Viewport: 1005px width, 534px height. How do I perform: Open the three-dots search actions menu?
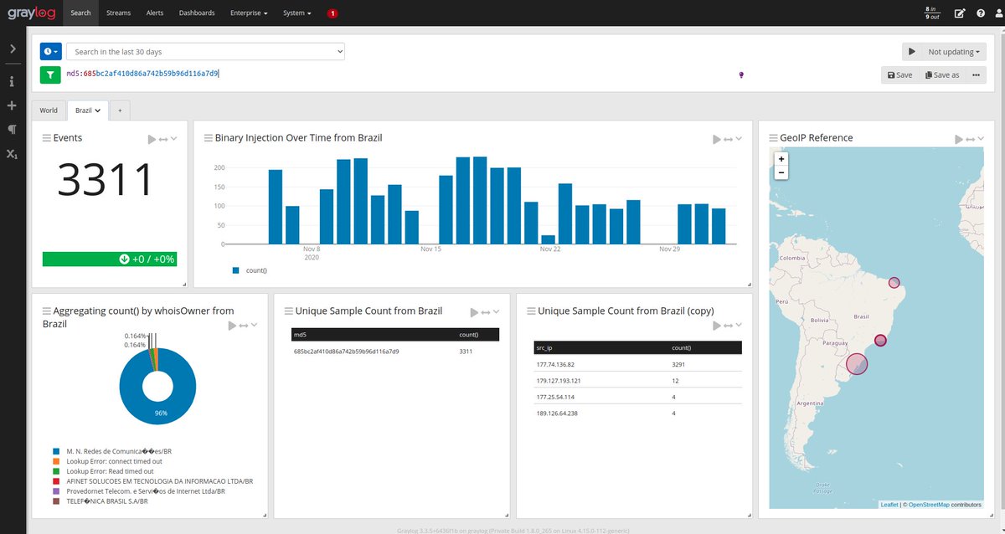(976, 74)
